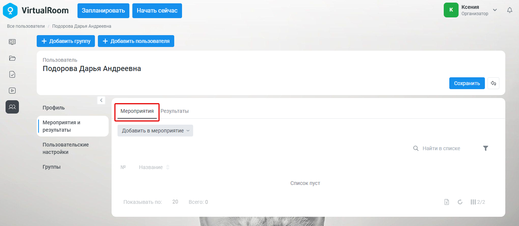Open the notifications bell icon
Image resolution: width=519 pixels, height=226 pixels.
510,10
